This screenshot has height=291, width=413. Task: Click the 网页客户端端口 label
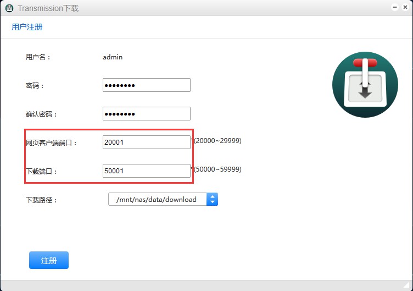[52, 143]
